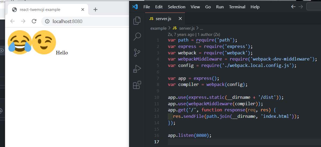Screen dimensions: 321x147
Task: Click the 'app' variable declaration on line 7
Action: [182, 78]
